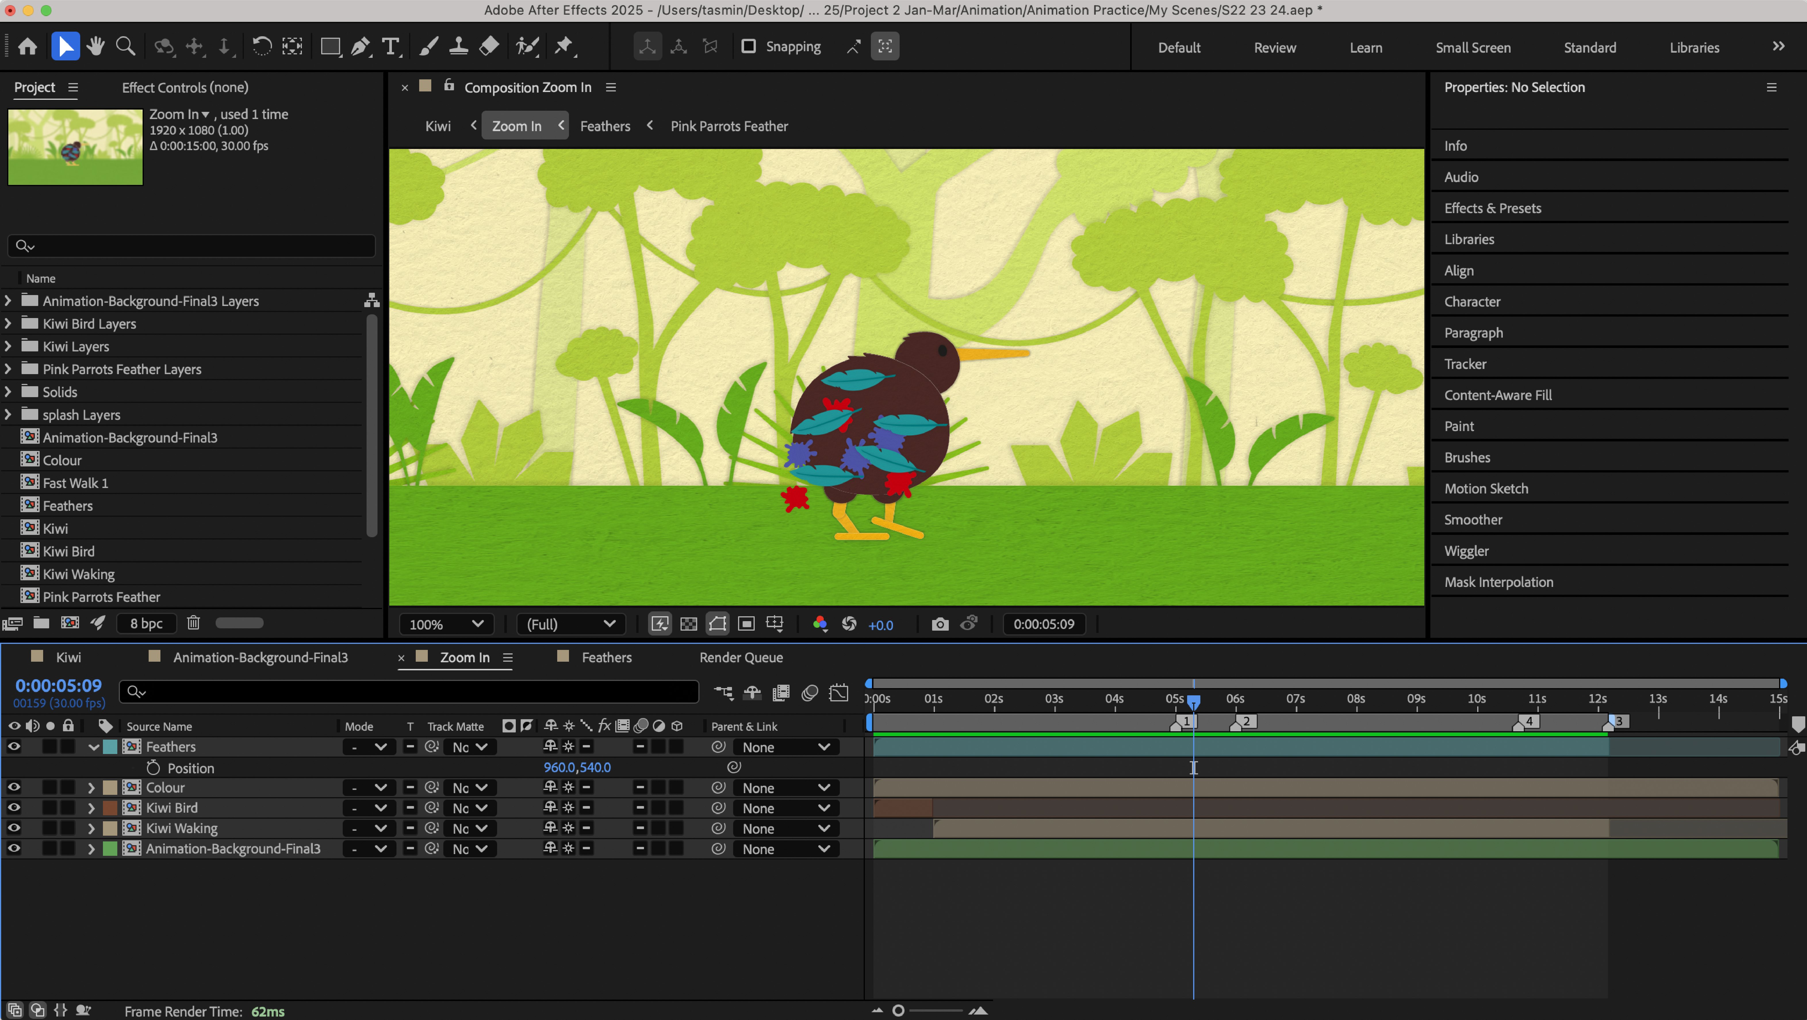Select the Selection tool arrow
Viewport: 1807px width, 1020px height.
65,47
